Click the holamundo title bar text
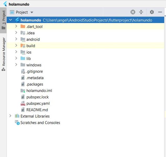 pos(19,4)
